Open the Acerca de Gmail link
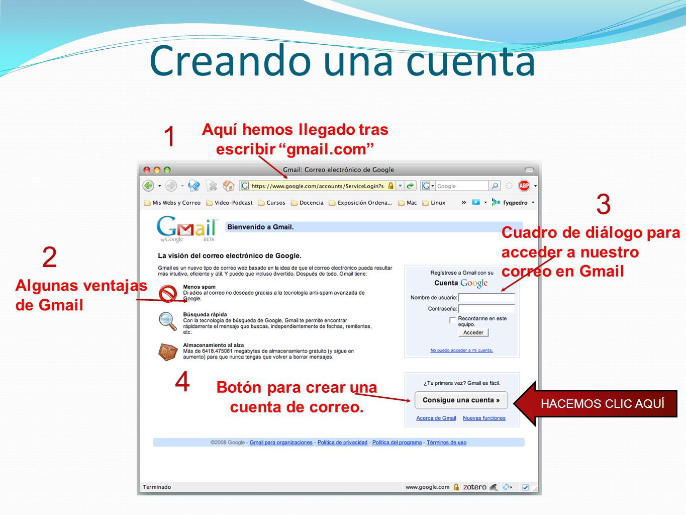Viewport: 686px width, 515px height. (436, 418)
